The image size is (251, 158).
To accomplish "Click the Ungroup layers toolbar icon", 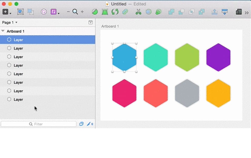I will 31,12.
